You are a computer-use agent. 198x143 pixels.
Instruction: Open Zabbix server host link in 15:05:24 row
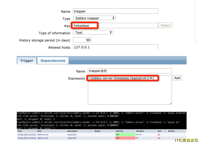[x=43, y=138]
